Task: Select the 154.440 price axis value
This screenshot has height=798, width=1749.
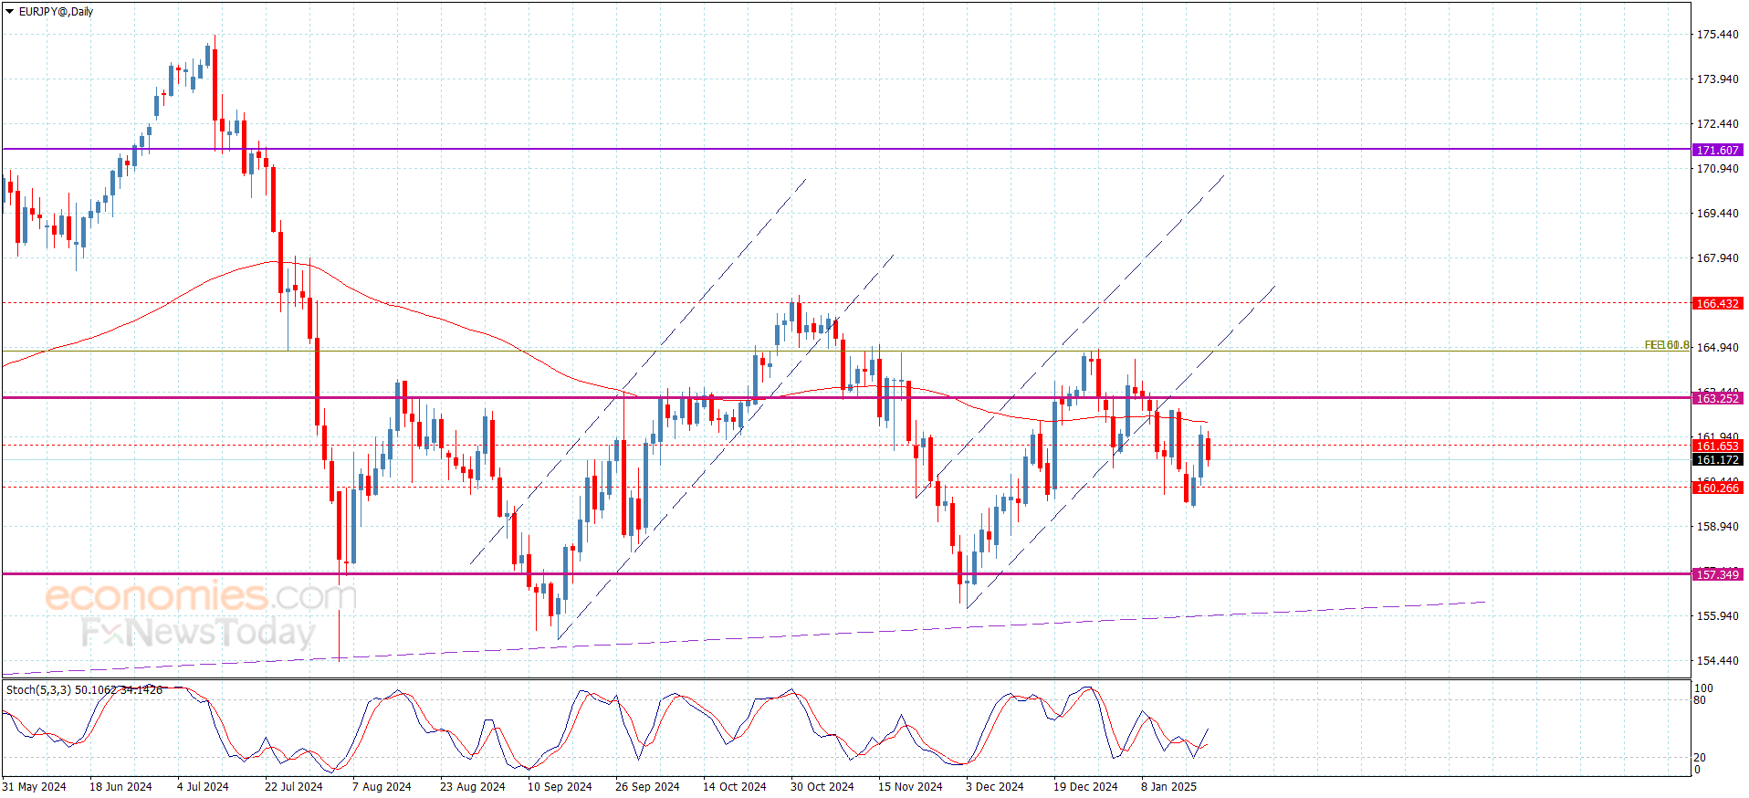Action: click(x=1717, y=661)
